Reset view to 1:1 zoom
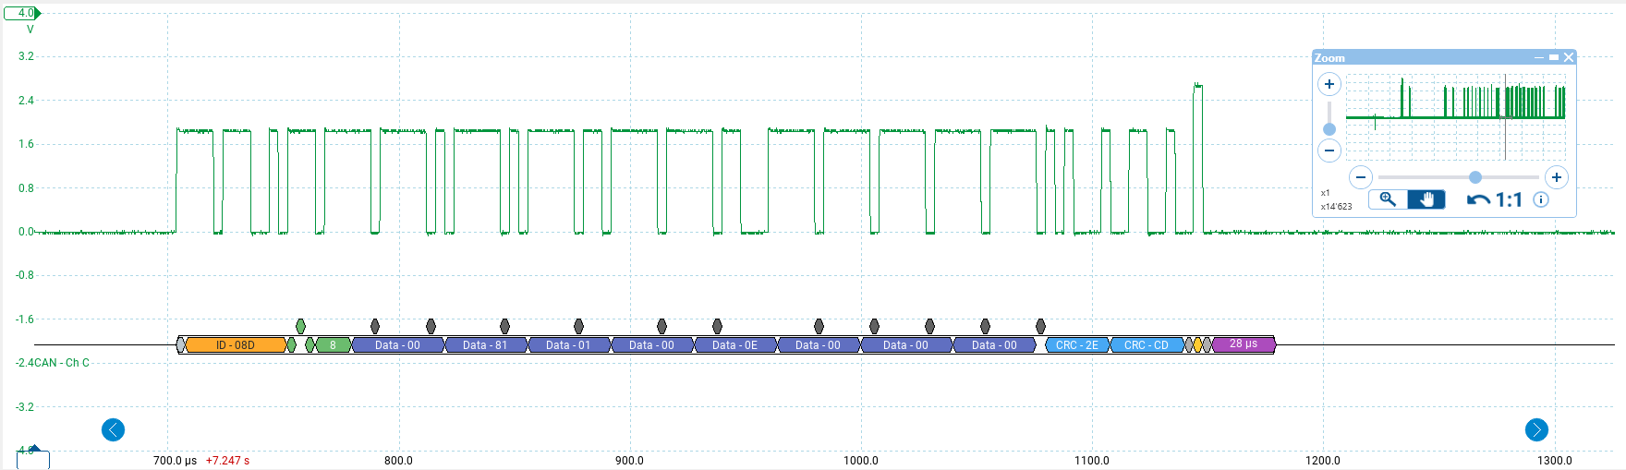 [1509, 199]
